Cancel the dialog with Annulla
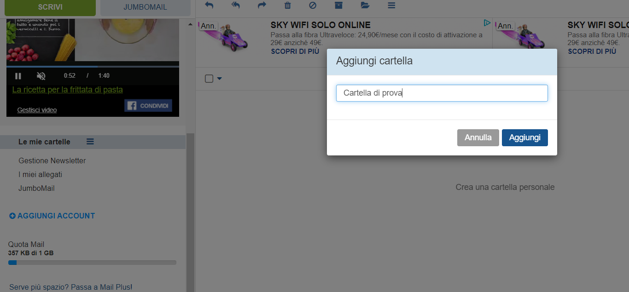The width and height of the screenshot is (629, 292). [478, 137]
